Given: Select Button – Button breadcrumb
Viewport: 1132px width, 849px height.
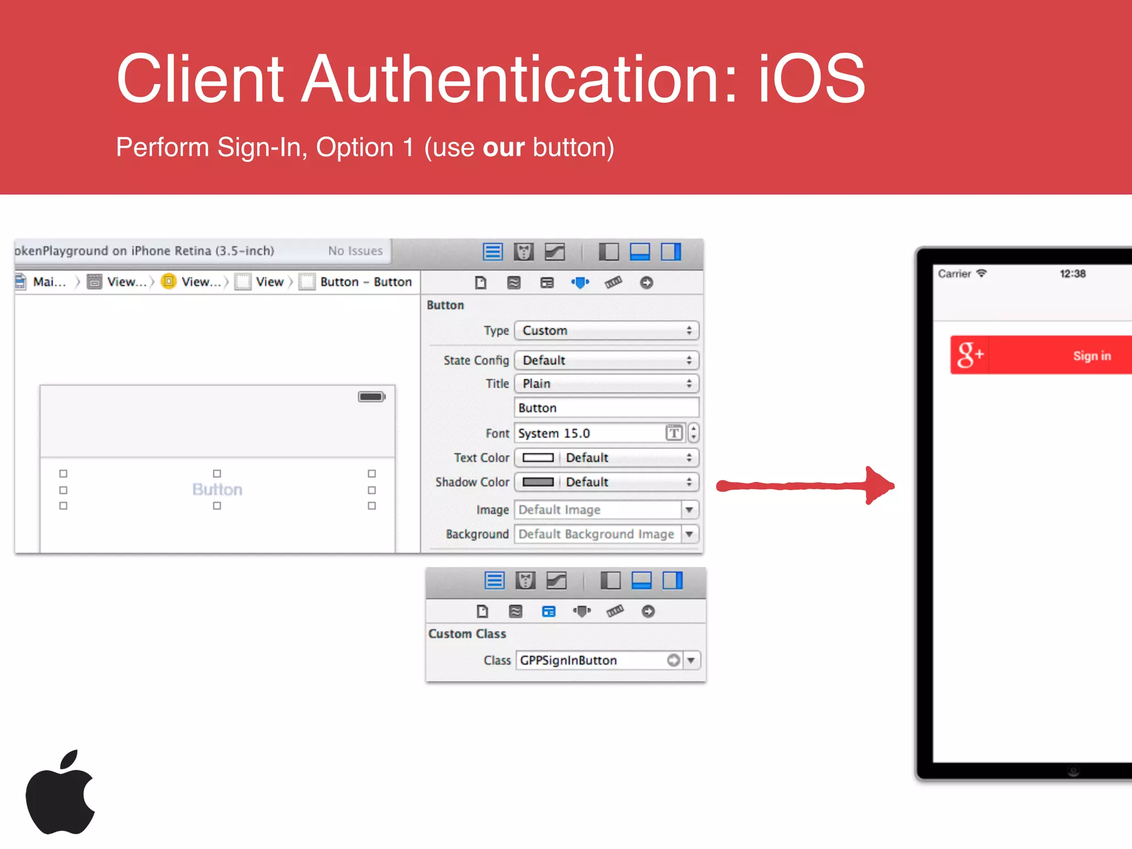Looking at the screenshot, I should [357, 282].
